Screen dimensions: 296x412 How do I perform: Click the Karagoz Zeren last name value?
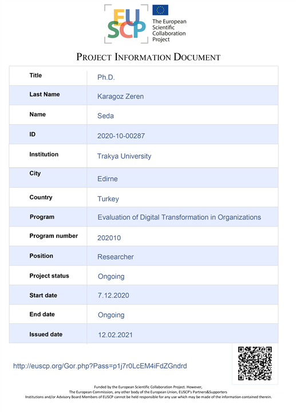120,97
